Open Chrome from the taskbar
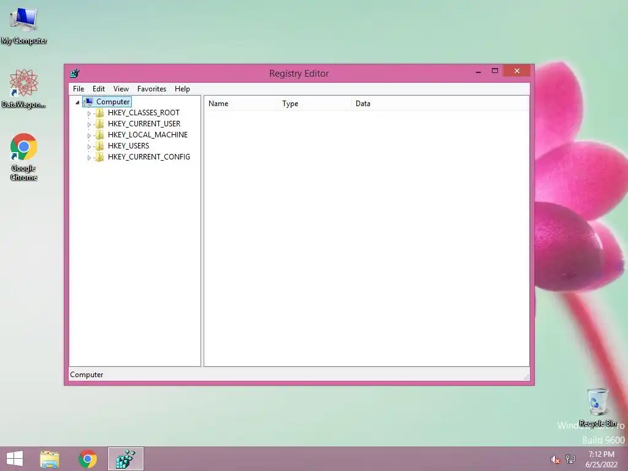 (88, 459)
